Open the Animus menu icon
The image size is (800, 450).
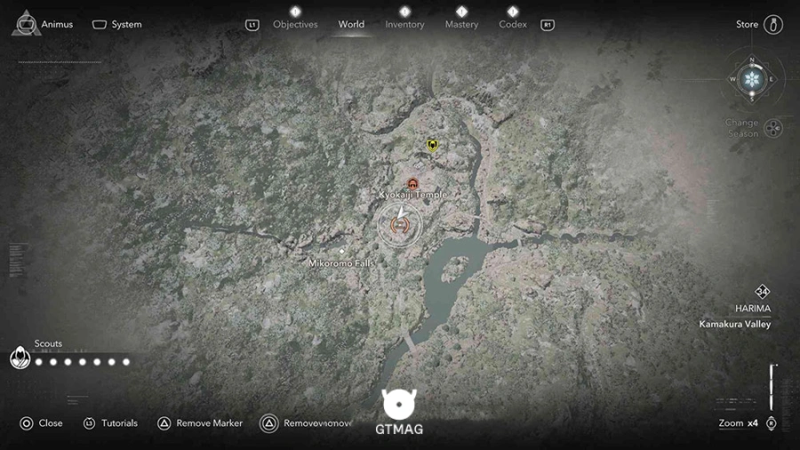pos(26,24)
